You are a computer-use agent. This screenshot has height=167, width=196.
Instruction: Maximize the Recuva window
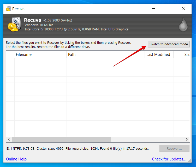(x=168, y=9)
